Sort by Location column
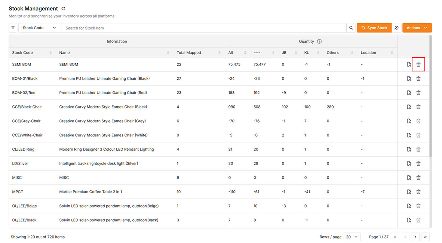Screen dimensions: 442x243 [392, 53]
